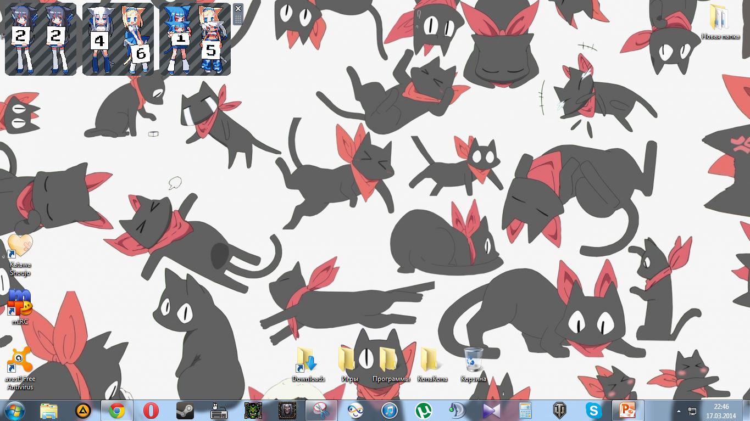Select the Новая папка folder

[x=720, y=22]
